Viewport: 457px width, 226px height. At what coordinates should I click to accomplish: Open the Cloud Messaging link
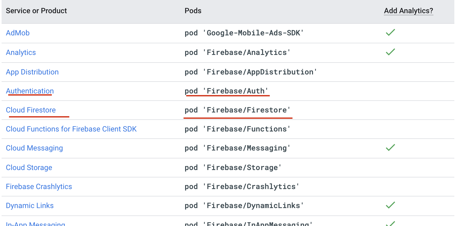pos(34,148)
